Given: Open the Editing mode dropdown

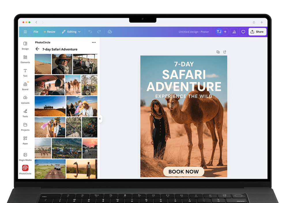Looking at the screenshot, I should [71, 32].
